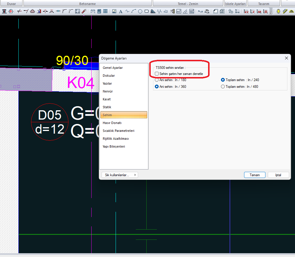Click the Betonarme toolbar group label
The image size is (295, 257).
tap(88, 4)
